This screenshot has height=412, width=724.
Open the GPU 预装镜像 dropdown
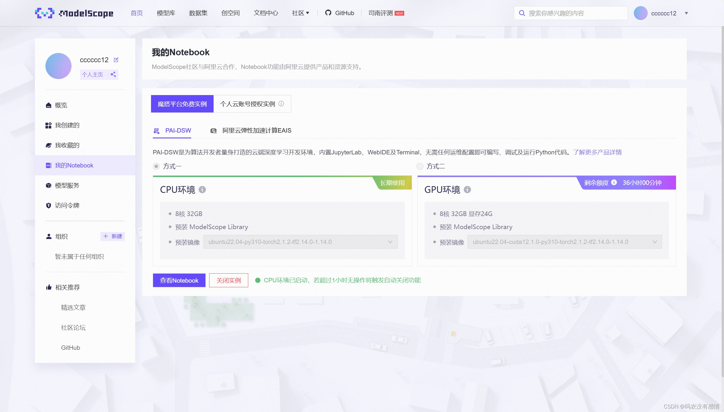tap(565, 242)
